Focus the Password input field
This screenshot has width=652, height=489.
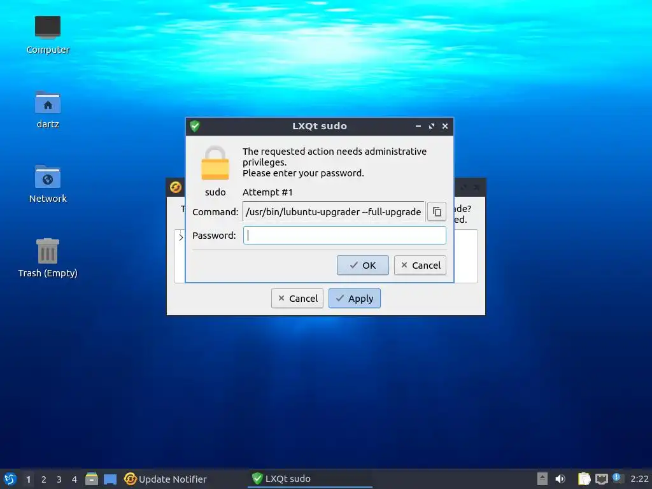tap(344, 236)
